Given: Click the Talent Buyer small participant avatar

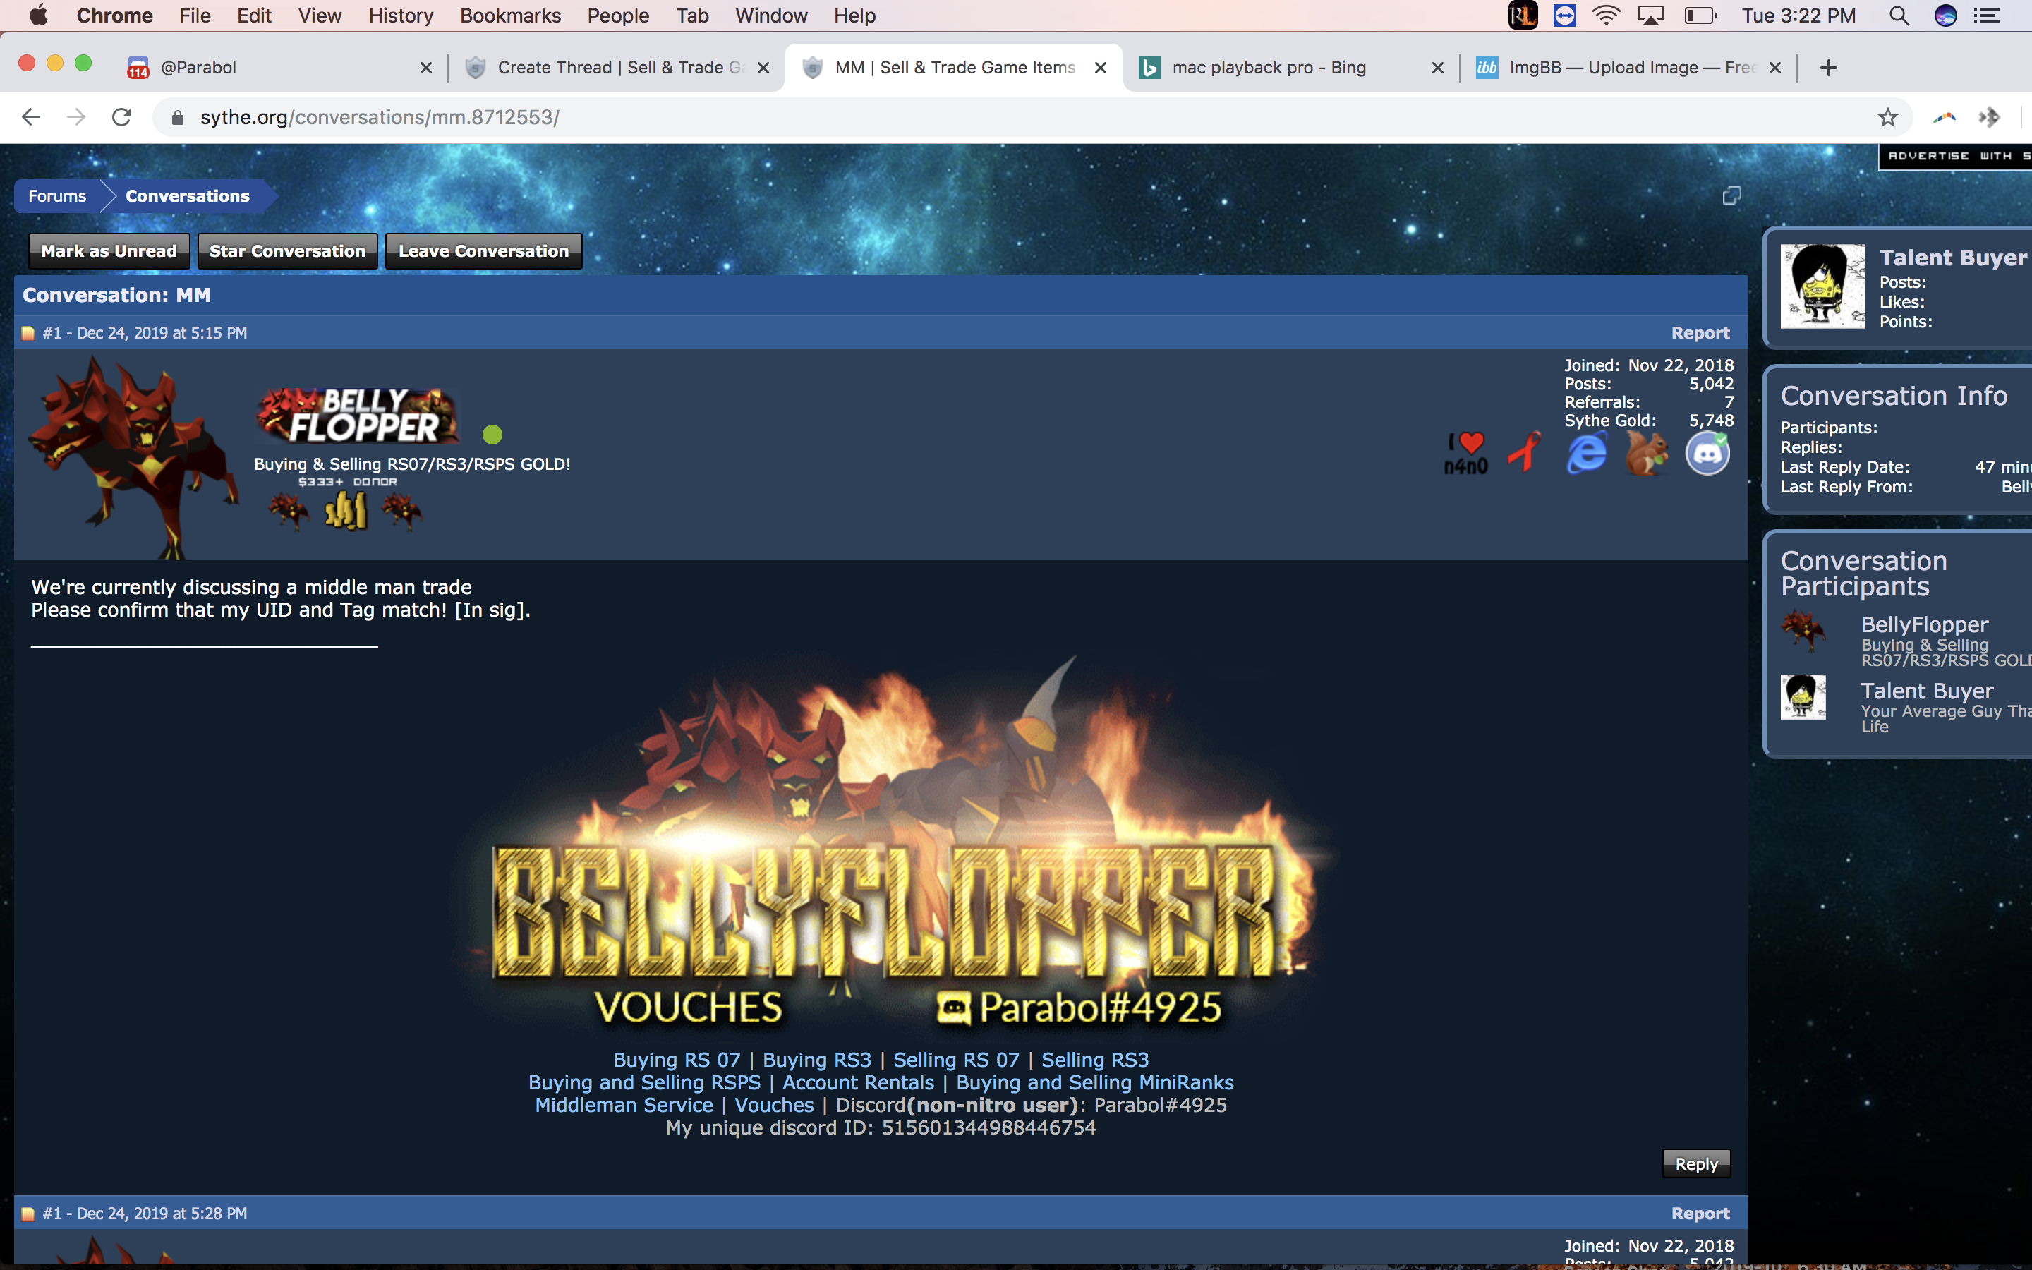Looking at the screenshot, I should (x=1803, y=696).
